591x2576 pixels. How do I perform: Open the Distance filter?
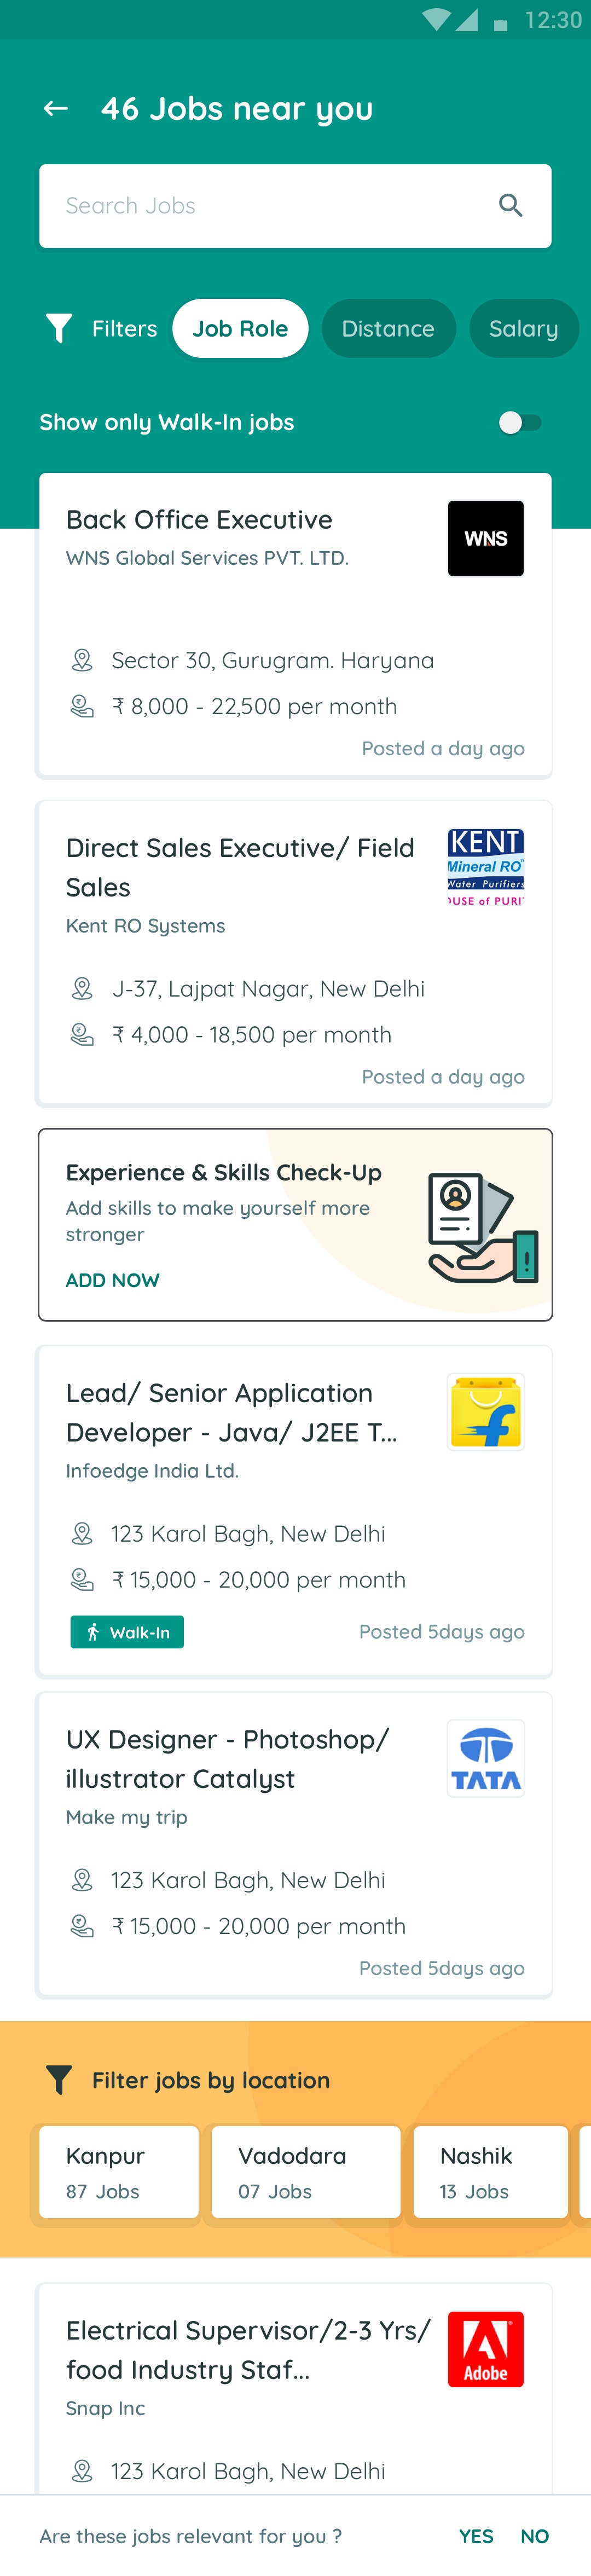coord(388,329)
